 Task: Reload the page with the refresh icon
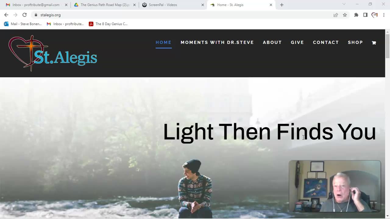pos(25,15)
